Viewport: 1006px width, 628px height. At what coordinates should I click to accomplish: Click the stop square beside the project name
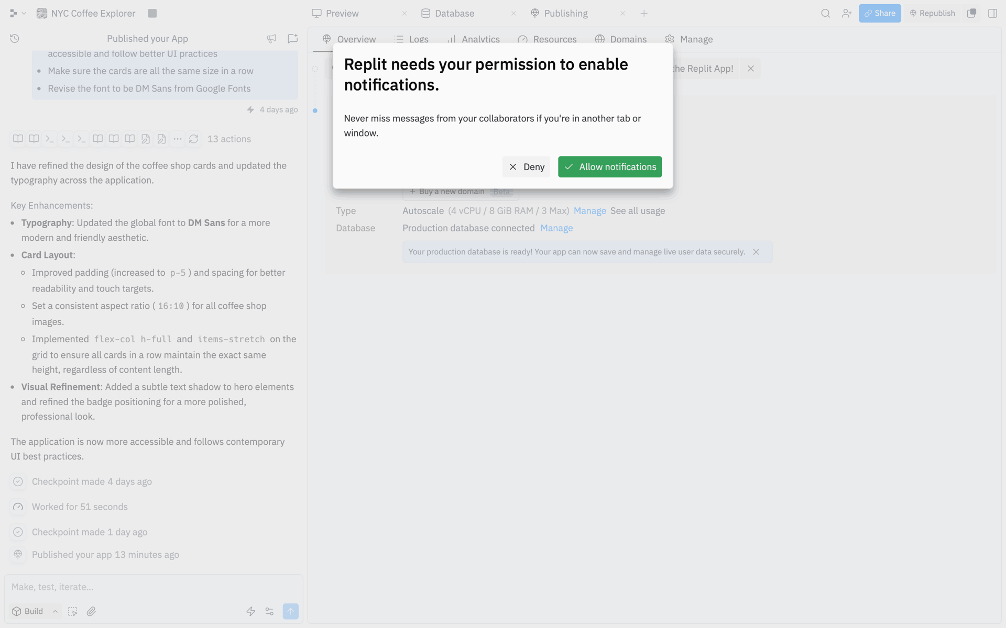[x=152, y=13]
